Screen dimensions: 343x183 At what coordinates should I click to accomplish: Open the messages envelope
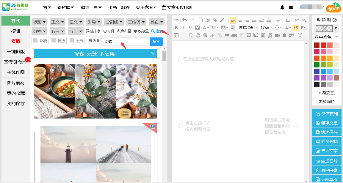pos(291,7)
